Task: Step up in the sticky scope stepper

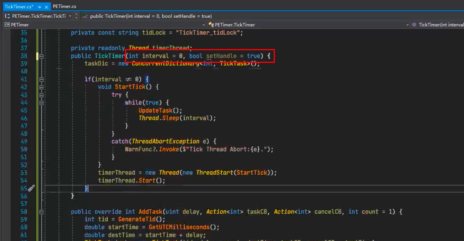Action: 76,14
